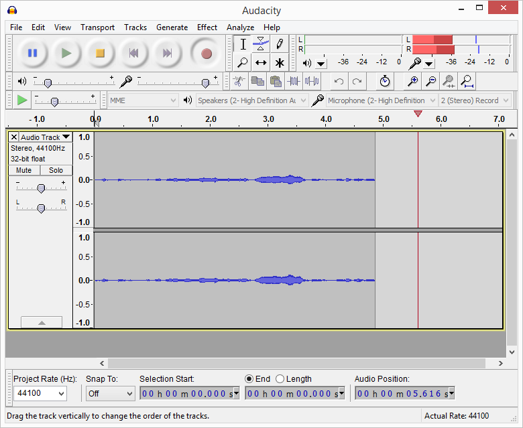
Task: Click the Pause playback button
Action: pos(32,53)
